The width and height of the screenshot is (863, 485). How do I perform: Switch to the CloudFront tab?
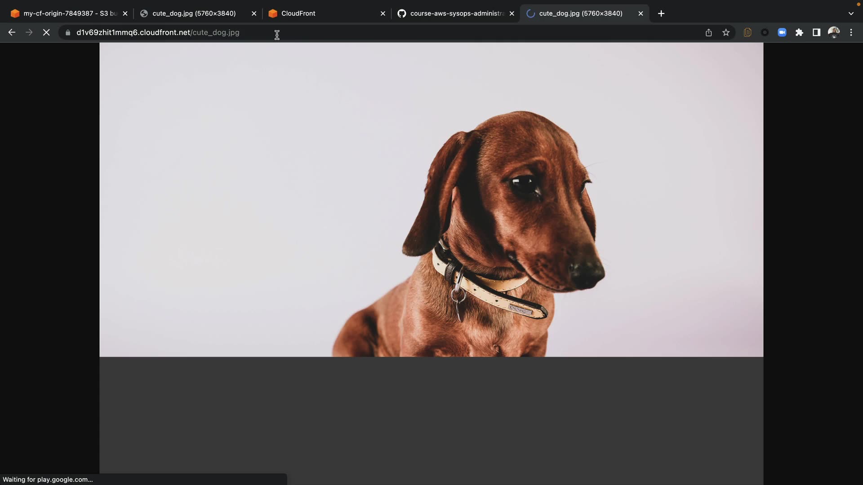click(315, 13)
